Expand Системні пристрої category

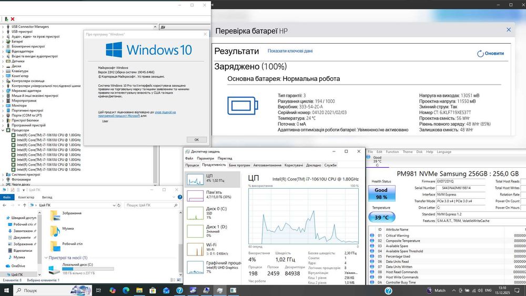pyautogui.click(x=3, y=175)
